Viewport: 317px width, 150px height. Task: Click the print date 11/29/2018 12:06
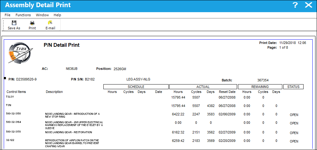[x=293, y=43]
